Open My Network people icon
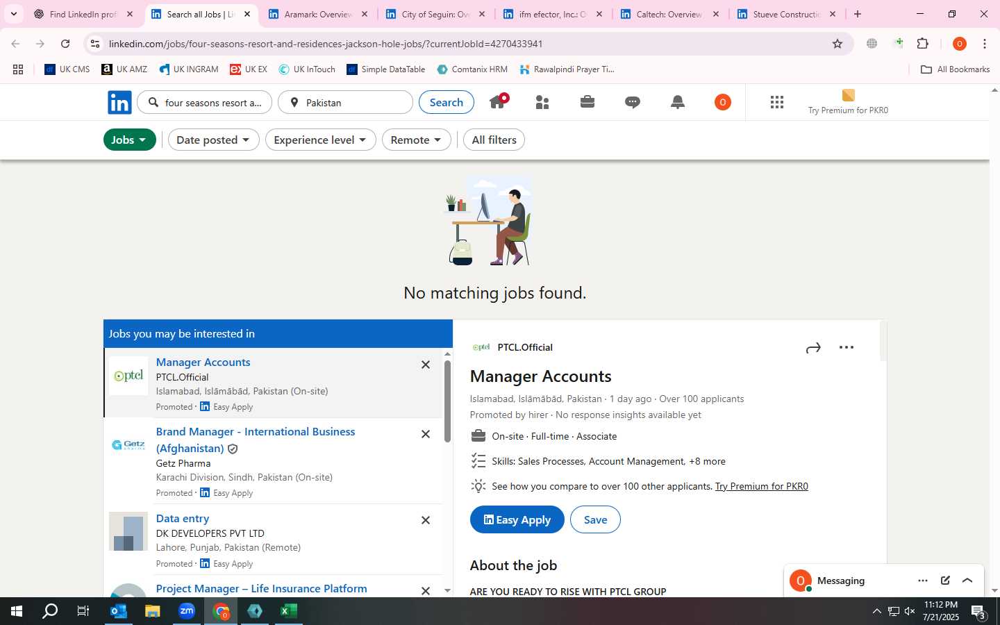 click(542, 103)
